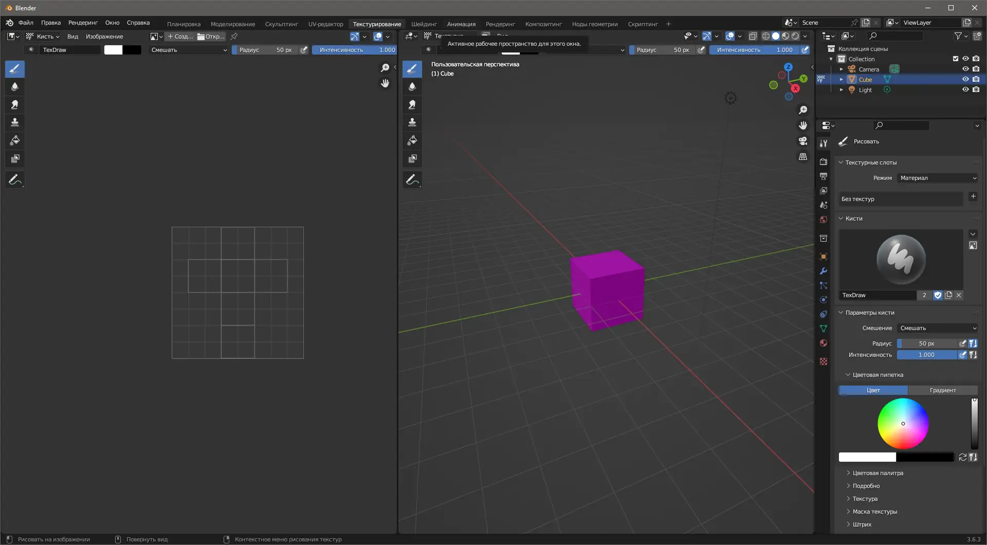Open the Правка menu
This screenshot has height=545, width=987.
click(x=51, y=23)
